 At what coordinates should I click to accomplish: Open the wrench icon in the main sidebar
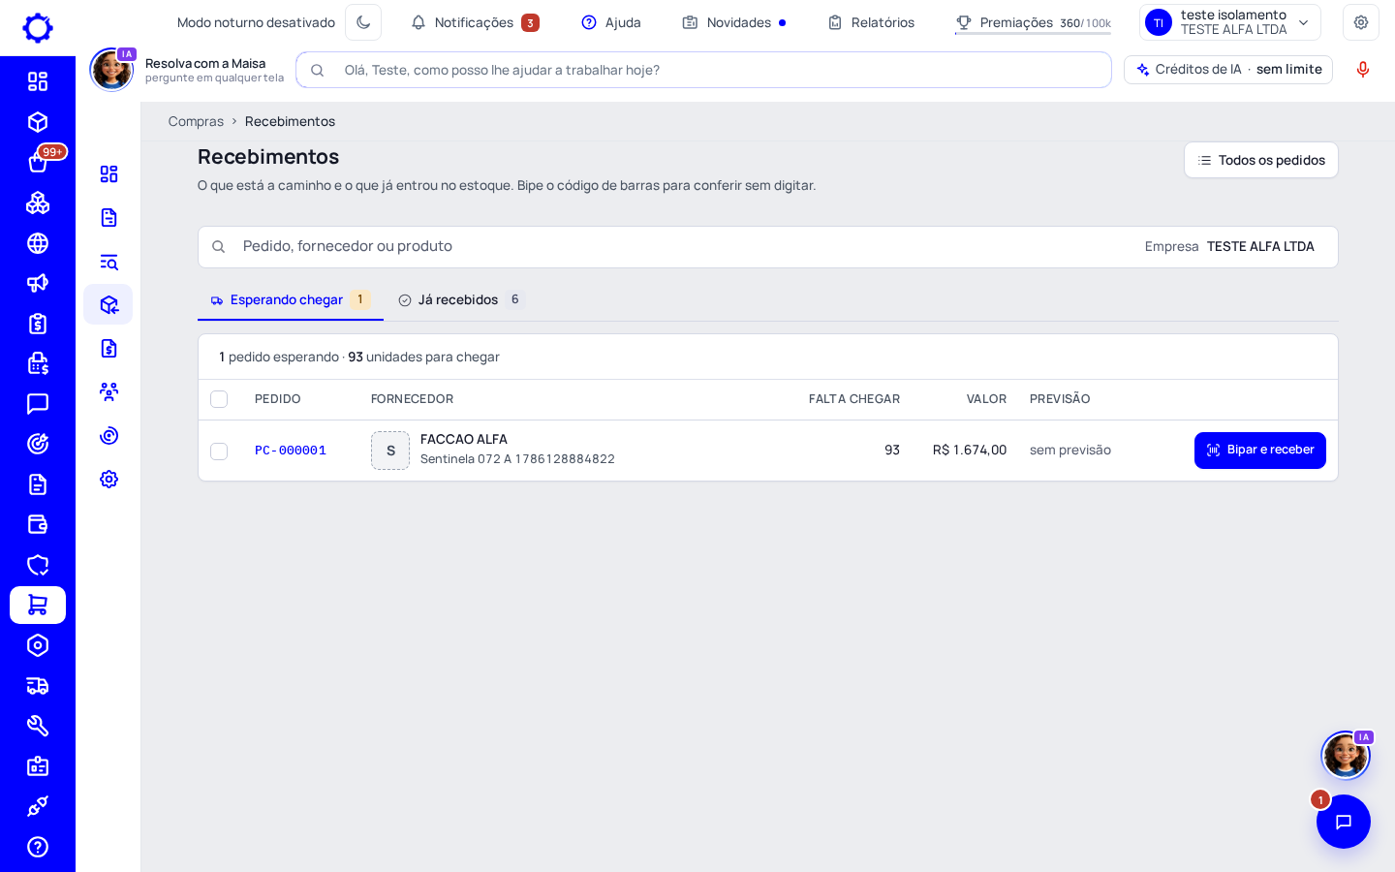(38, 726)
